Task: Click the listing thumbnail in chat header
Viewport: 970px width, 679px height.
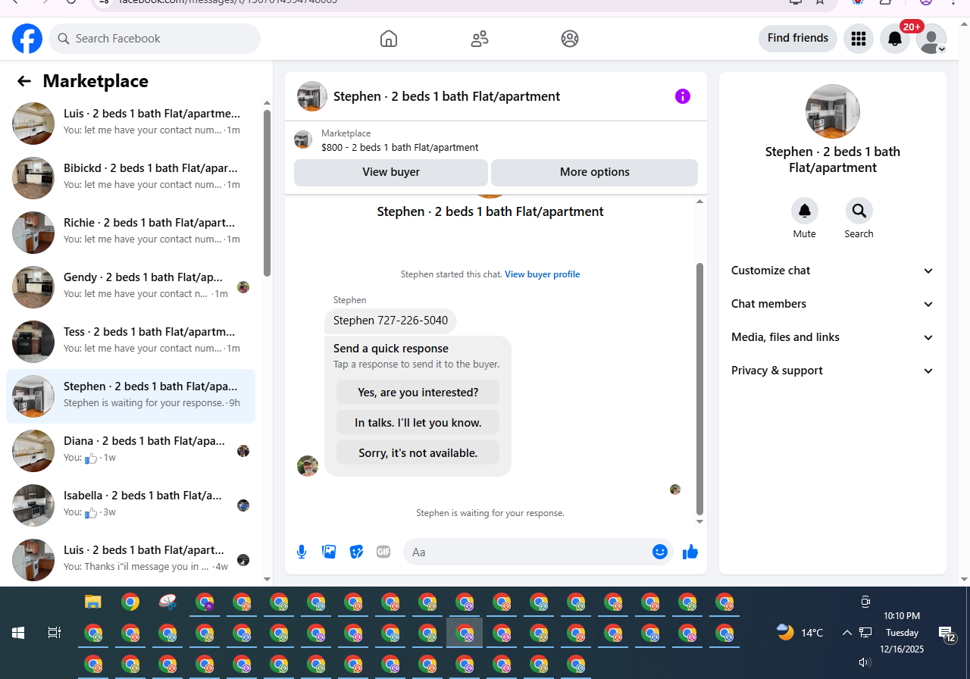Action: coord(312,96)
